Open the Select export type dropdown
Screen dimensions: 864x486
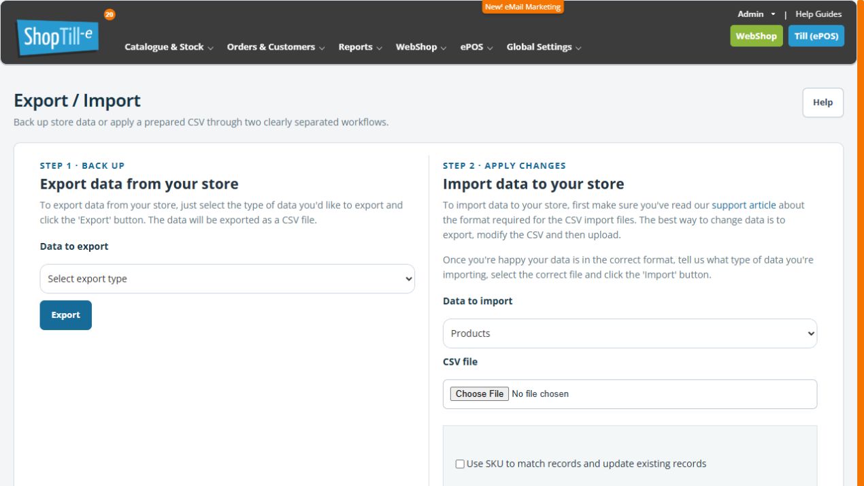point(227,279)
